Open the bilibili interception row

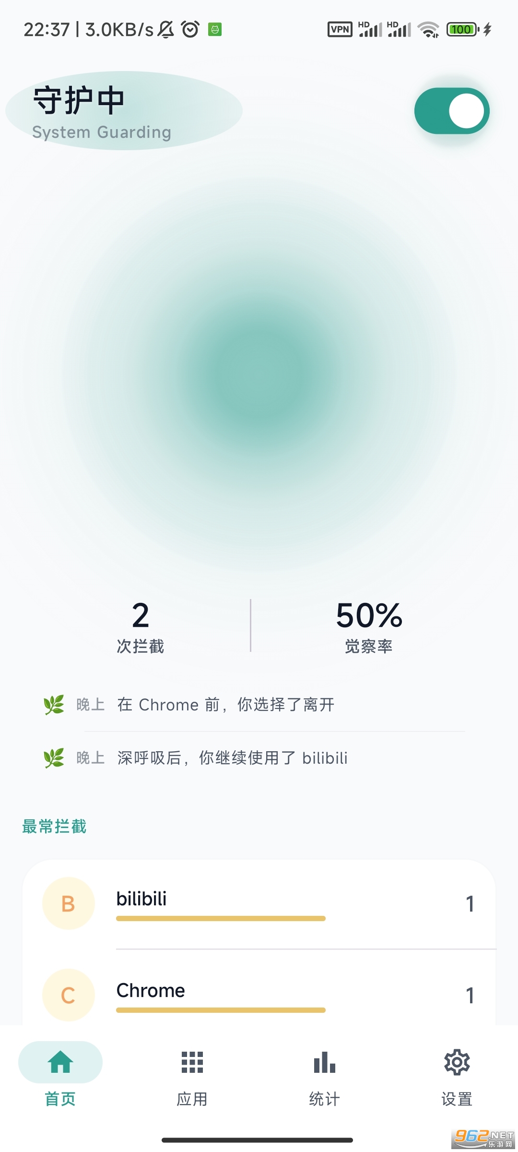[259, 904]
